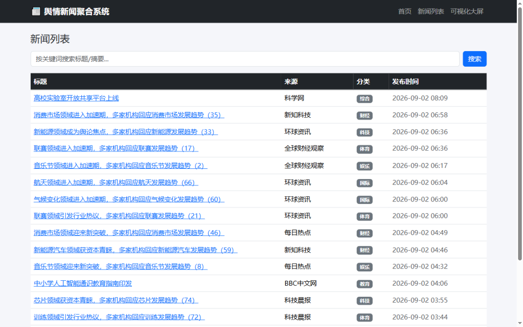
Task: Open the 音乐节领域迎来新突破 (8) article
Action: (120, 267)
